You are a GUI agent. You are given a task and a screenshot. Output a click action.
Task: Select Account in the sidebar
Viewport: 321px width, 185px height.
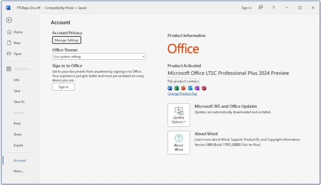pyautogui.click(x=20, y=160)
